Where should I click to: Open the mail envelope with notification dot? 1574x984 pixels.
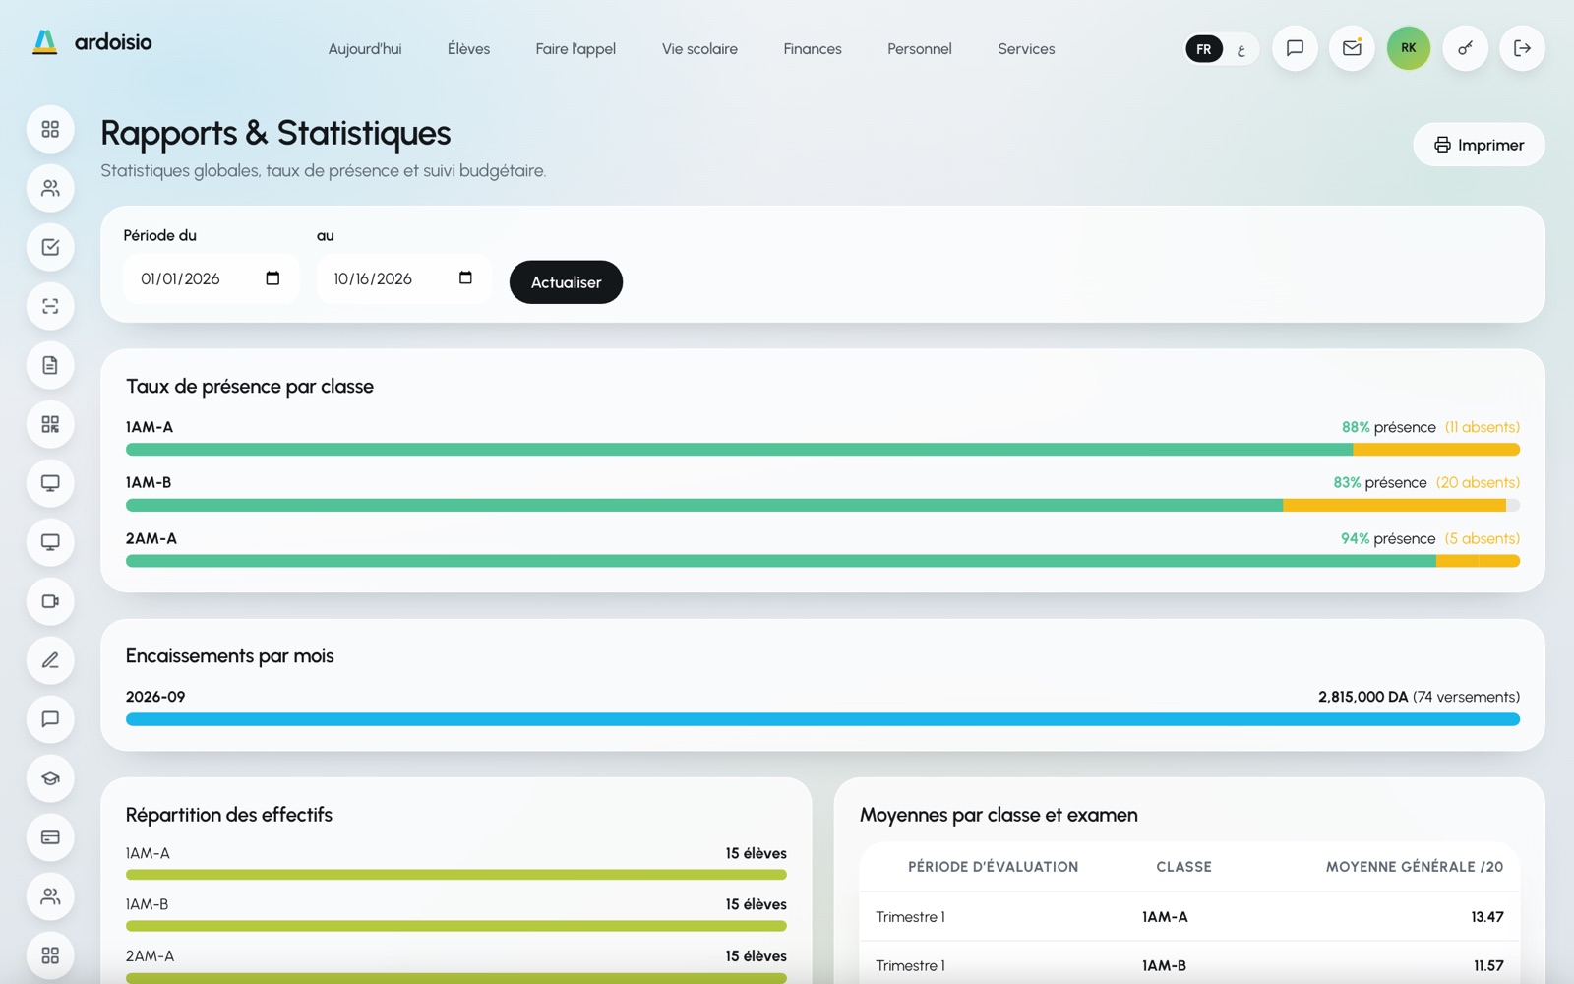tap(1352, 48)
